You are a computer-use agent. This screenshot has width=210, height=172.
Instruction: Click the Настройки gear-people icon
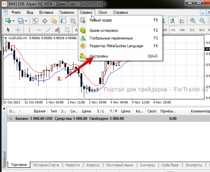tap(83, 56)
